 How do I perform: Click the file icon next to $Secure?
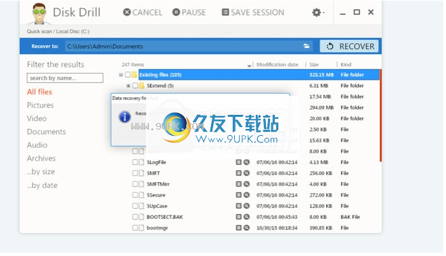pyautogui.click(x=141, y=195)
